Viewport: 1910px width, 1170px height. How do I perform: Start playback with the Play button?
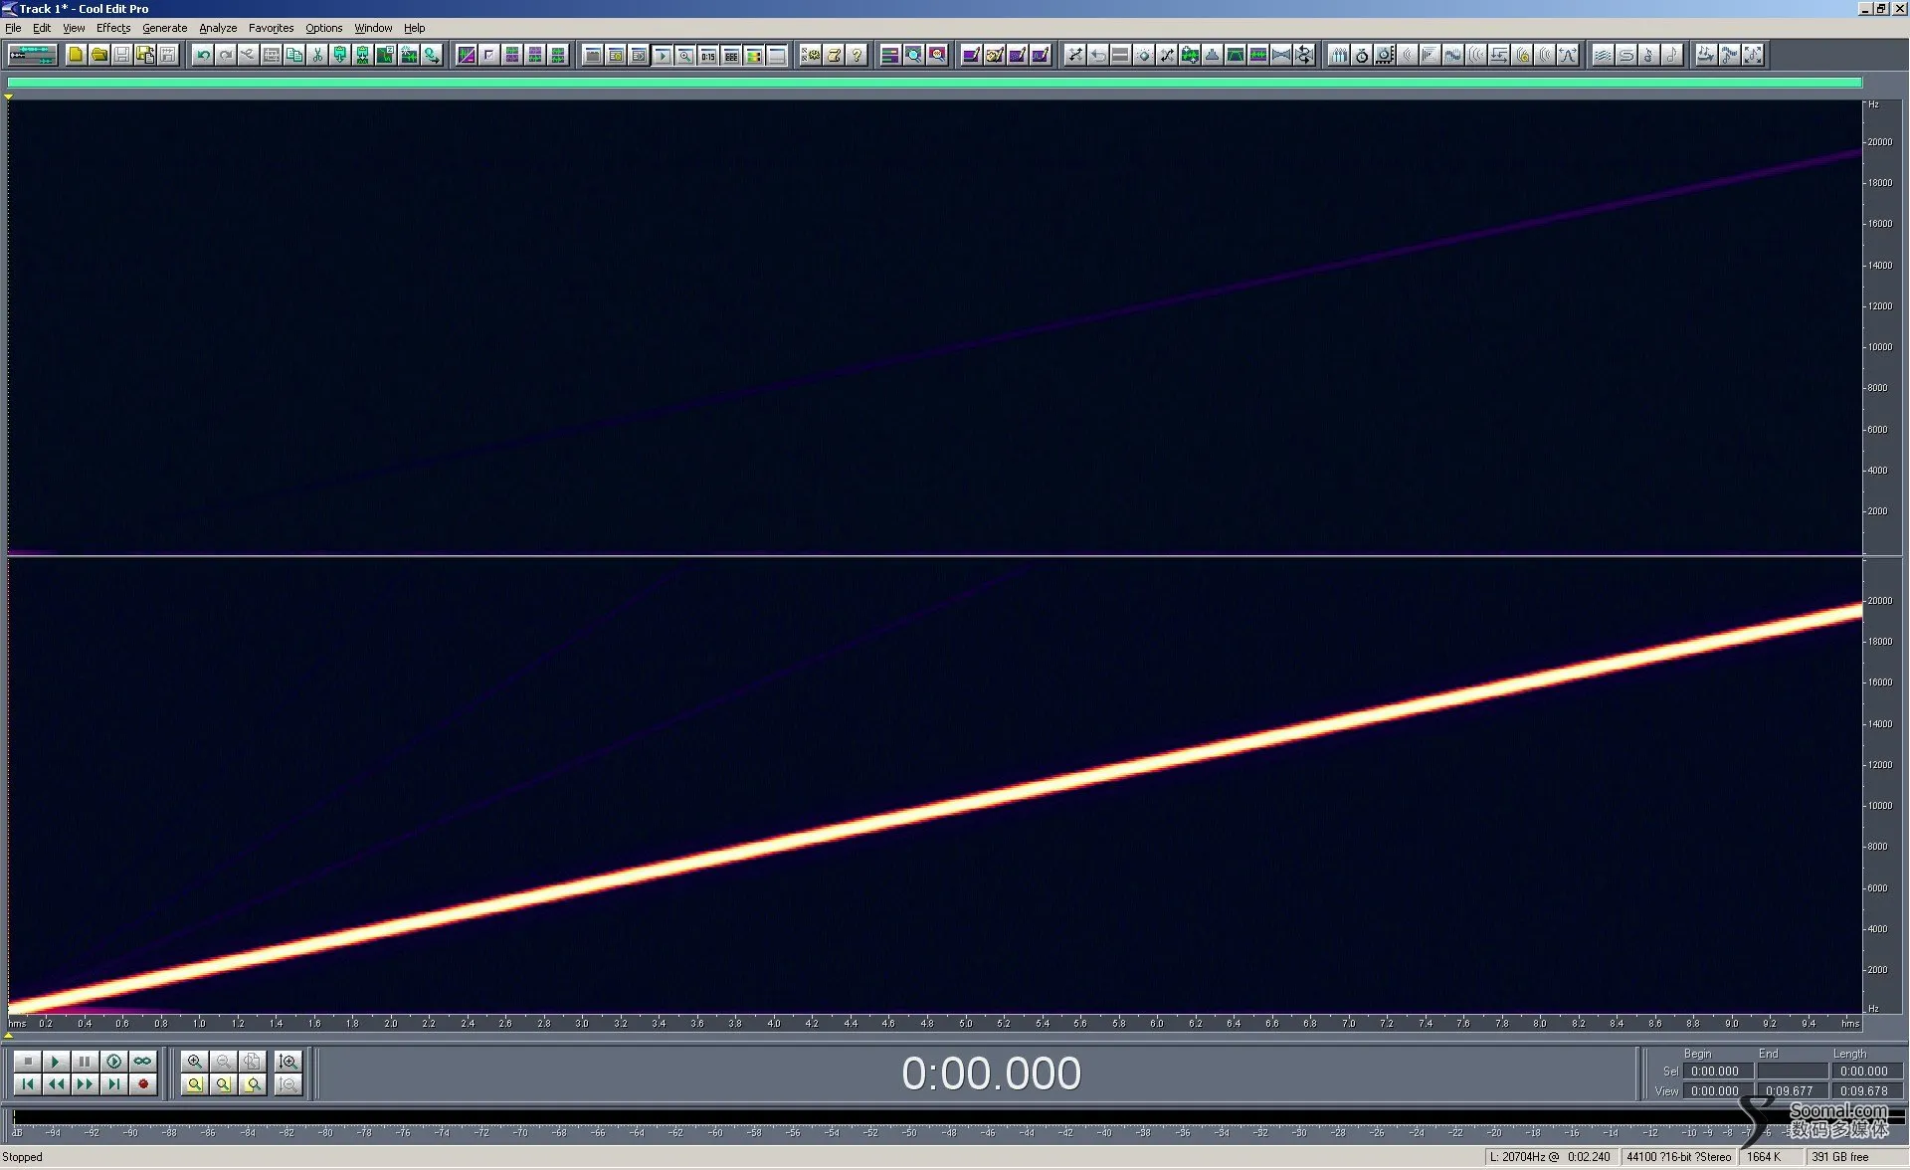(56, 1062)
